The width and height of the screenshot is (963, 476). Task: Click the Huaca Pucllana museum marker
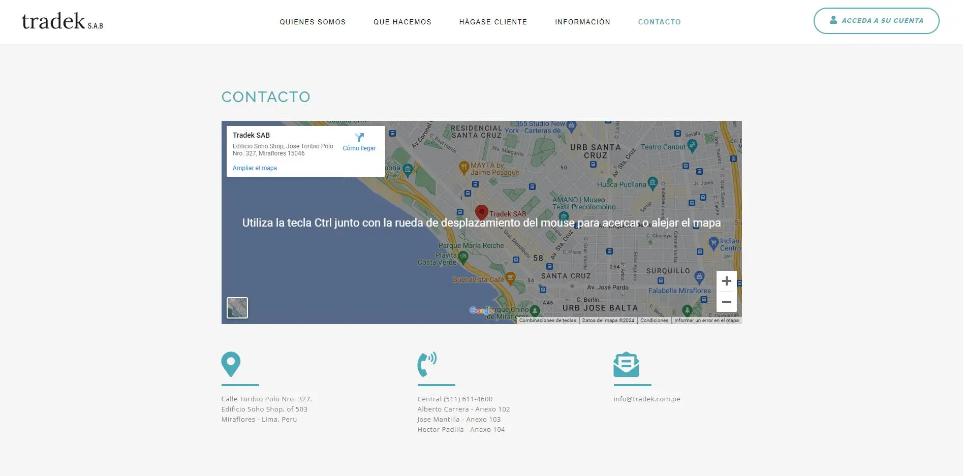tap(653, 183)
